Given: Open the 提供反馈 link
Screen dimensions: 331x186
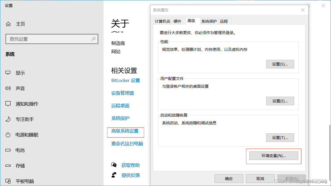Looking at the screenshot, I should (131, 175).
